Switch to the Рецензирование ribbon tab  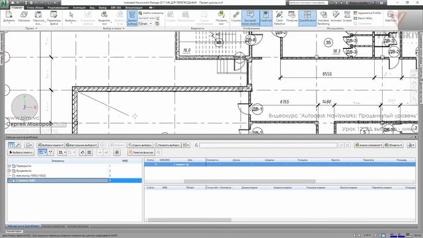coord(58,7)
